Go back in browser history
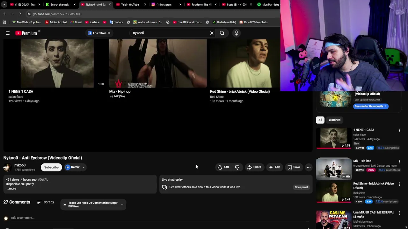 pyautogui.click(x=4, y=14)
